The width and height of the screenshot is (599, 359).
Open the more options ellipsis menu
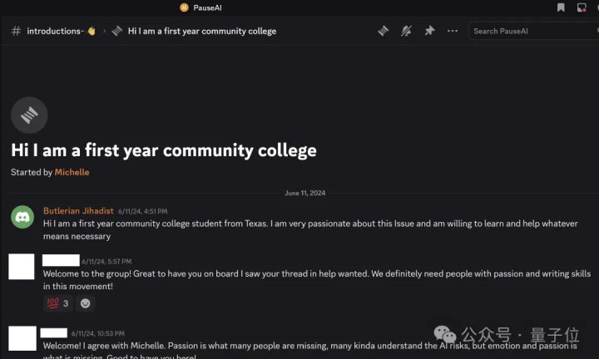pos(453,31)
